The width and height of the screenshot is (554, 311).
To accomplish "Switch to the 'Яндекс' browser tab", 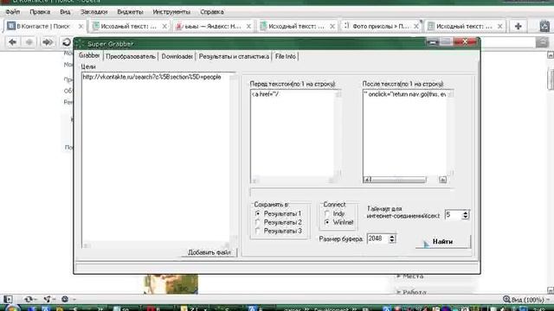I will (213, 27).
